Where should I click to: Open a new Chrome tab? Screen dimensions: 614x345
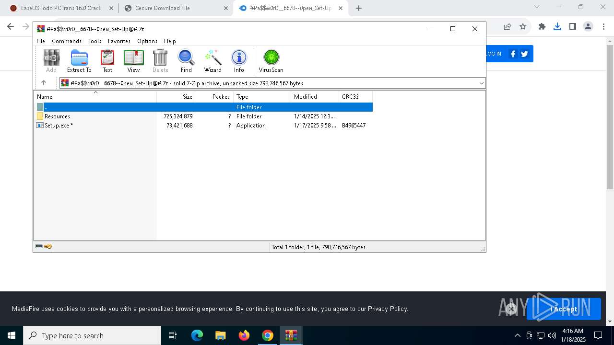[358, 8]
